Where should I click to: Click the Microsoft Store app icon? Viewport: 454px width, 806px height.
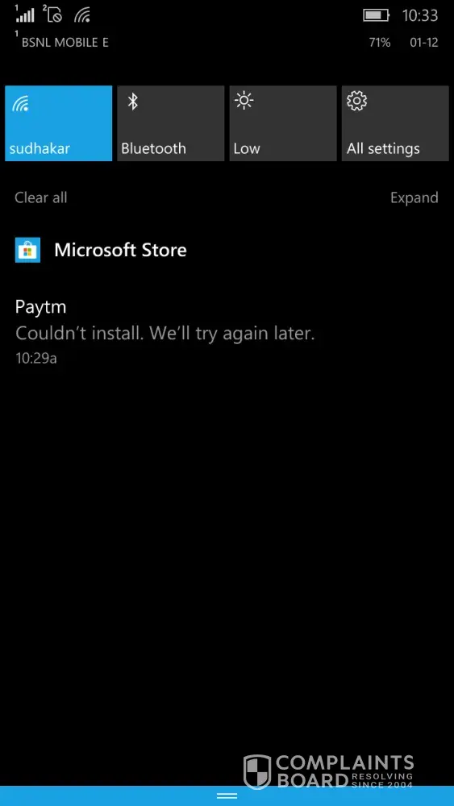point(27,251)
